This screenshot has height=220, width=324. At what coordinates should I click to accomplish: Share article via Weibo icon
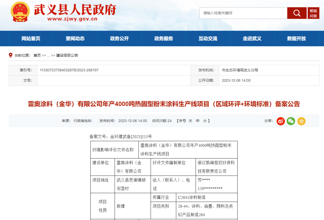(280, 121)
